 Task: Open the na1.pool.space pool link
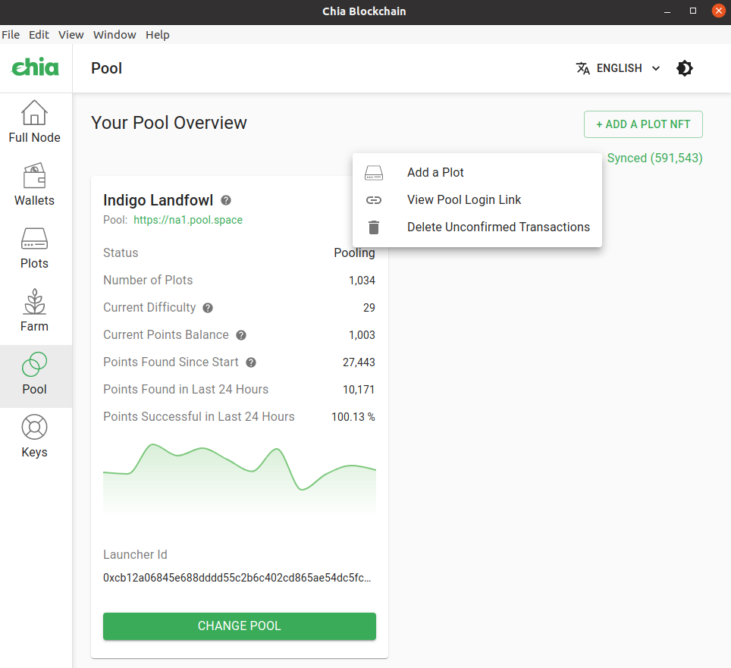(x=188, y=220)
